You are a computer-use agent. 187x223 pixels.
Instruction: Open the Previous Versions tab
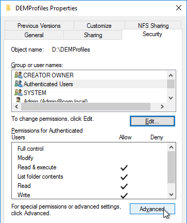point(39,26)
